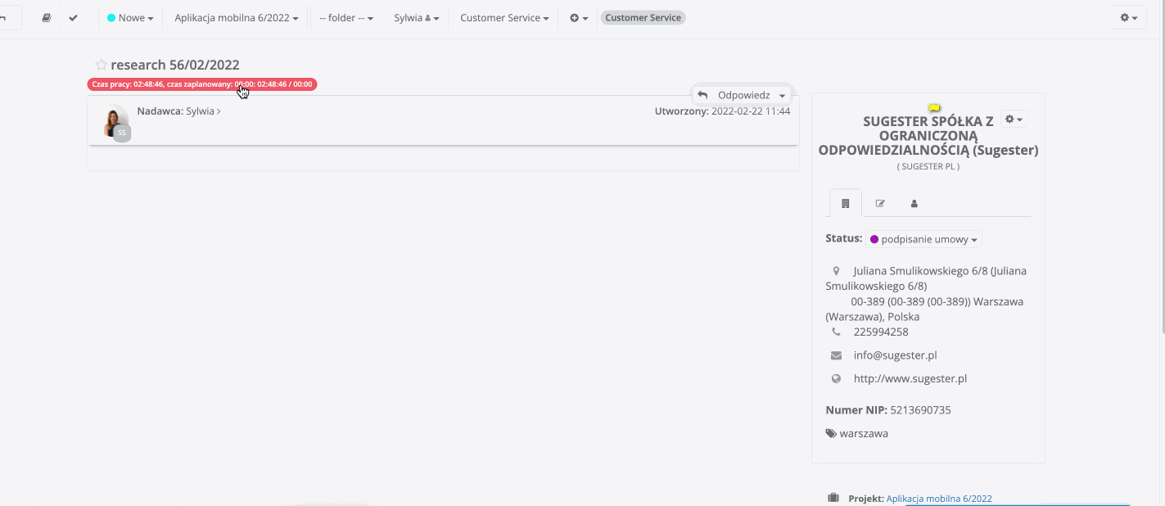Click the globe icon next to website
Viewport: 1165px width, 506px height.
pyautogui.click(x=836, y=379)
